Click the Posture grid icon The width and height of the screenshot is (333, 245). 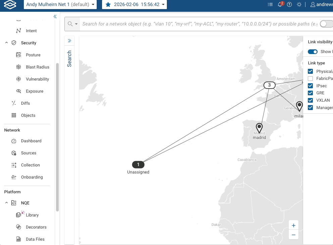click(x=18, y=55)
